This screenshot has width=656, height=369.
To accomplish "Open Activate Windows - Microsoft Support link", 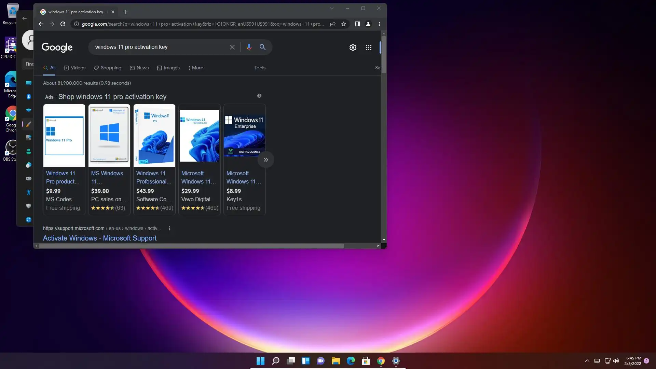I will click(x=100, y=238).
